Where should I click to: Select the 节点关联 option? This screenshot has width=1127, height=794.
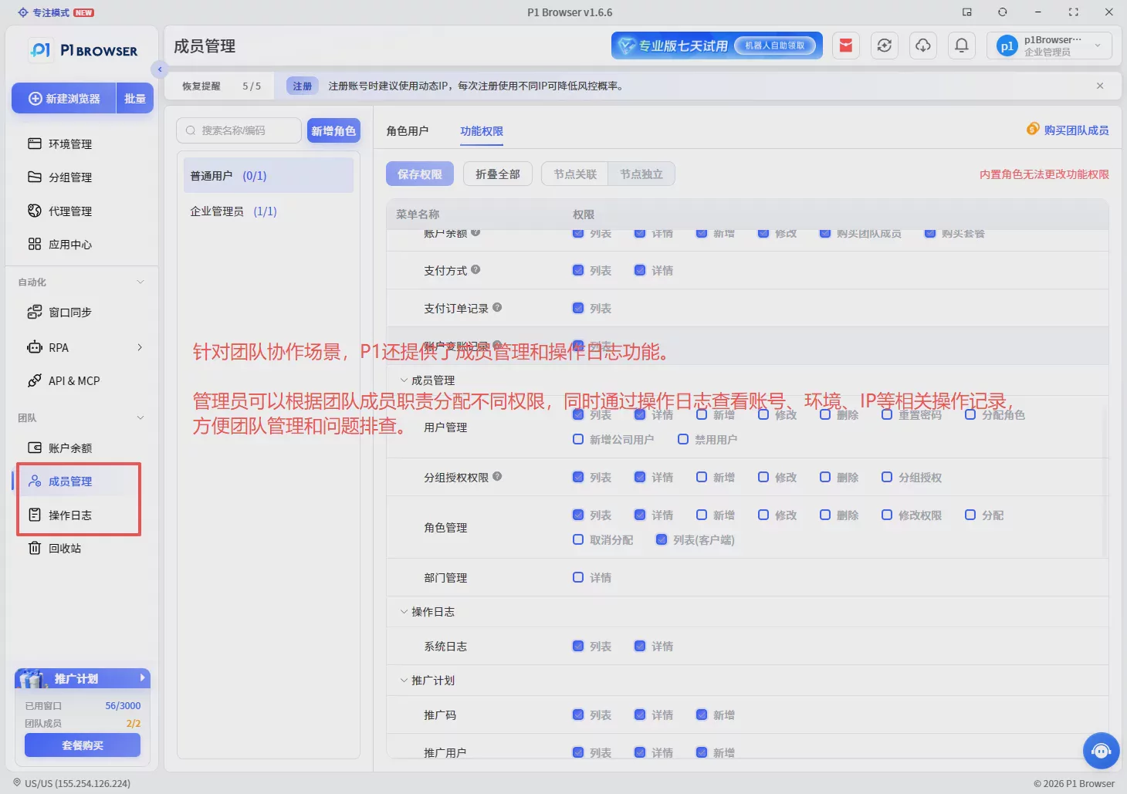click(575, 174)
